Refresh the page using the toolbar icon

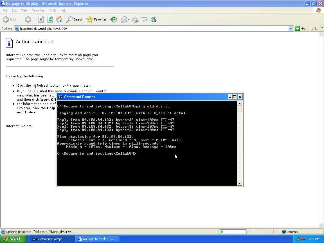pos(50,19)
